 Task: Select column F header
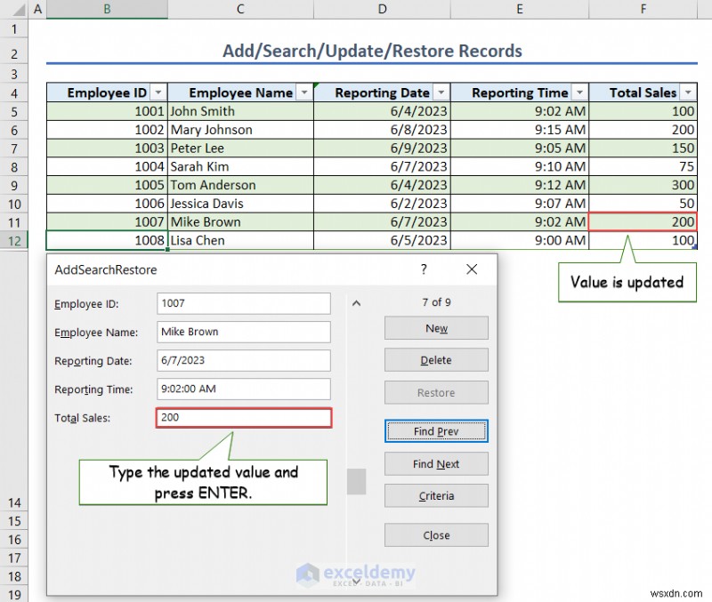click(643, 9)
